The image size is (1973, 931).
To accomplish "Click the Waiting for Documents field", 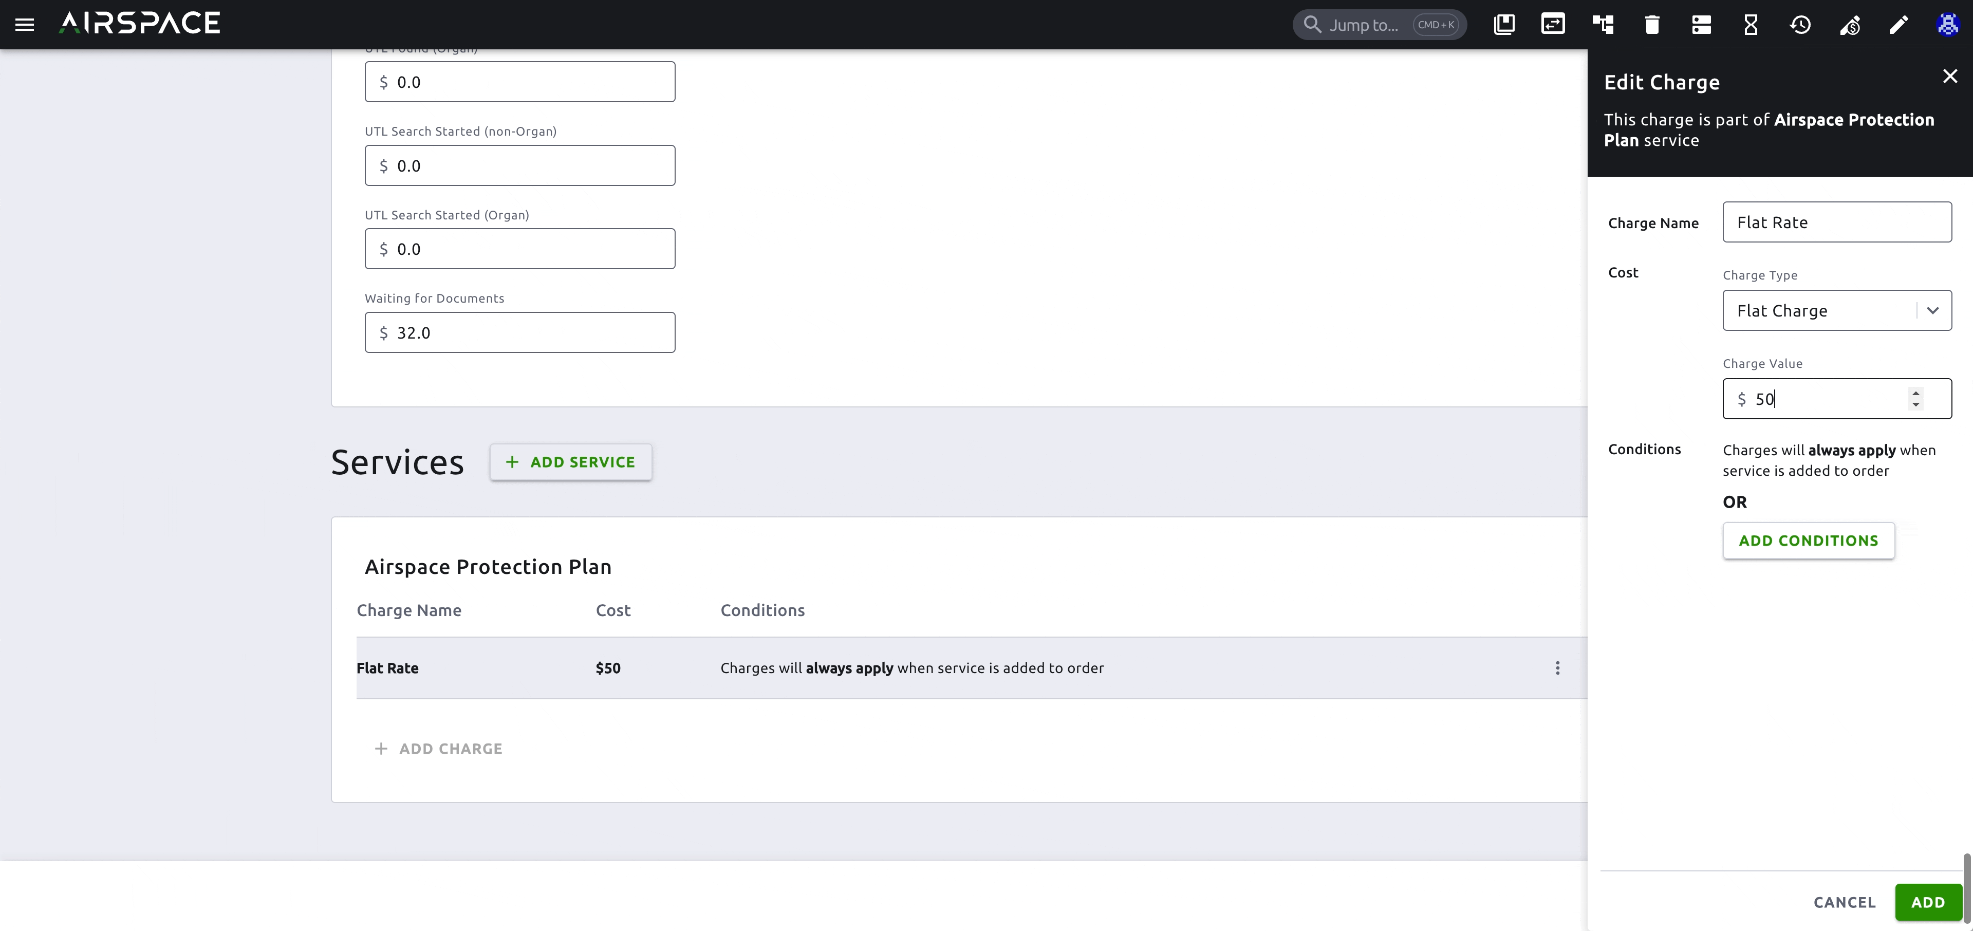I will pos(519,332).
